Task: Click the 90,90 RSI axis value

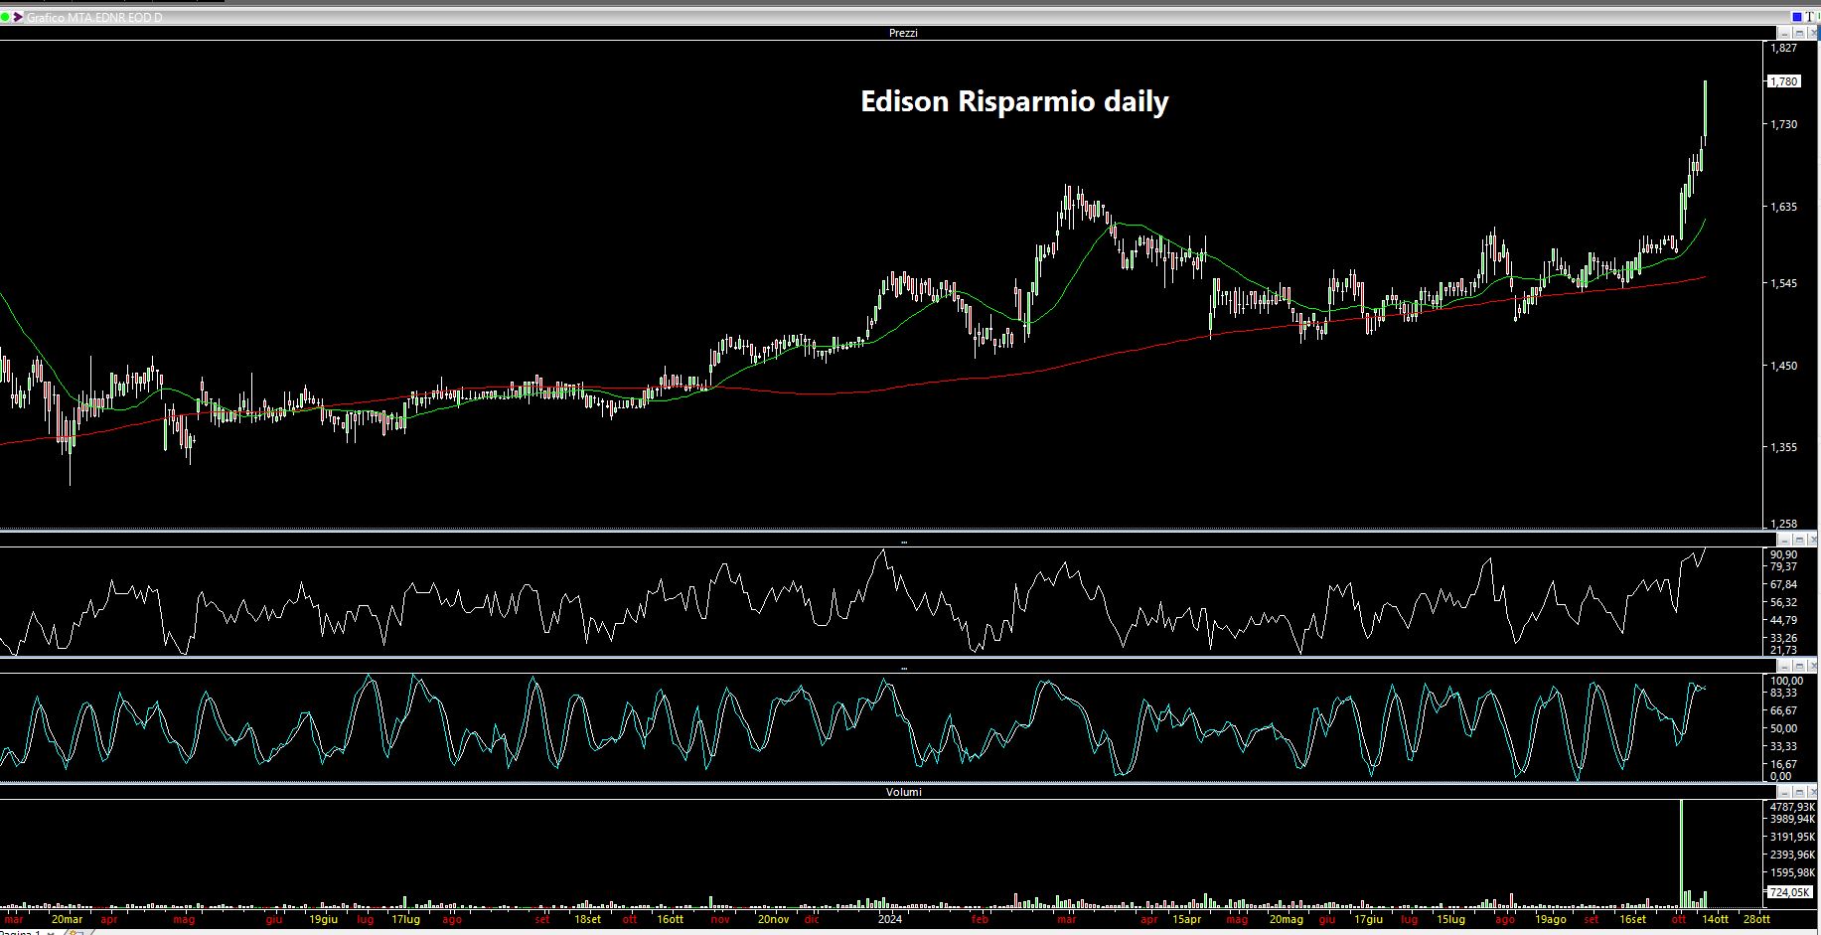Action: (x=1783, y=554)
